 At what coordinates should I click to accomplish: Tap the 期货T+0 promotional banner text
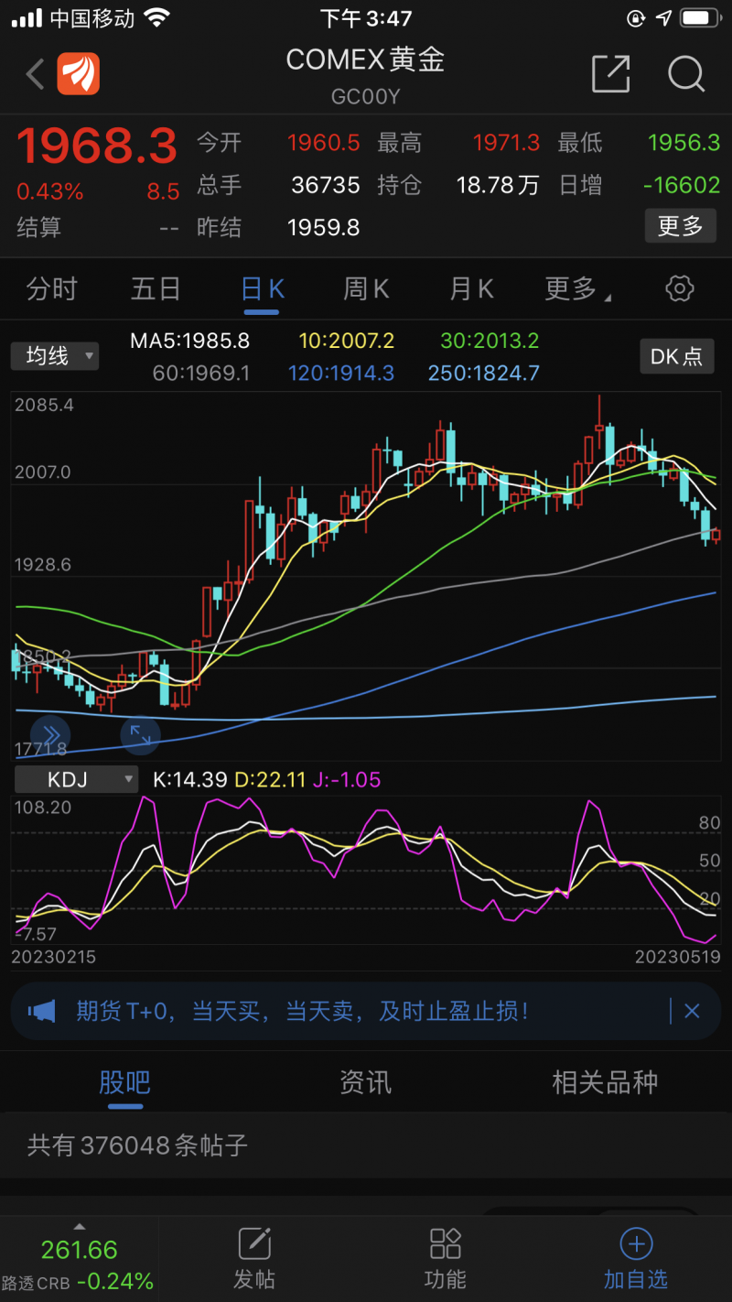pos(302,1012)
